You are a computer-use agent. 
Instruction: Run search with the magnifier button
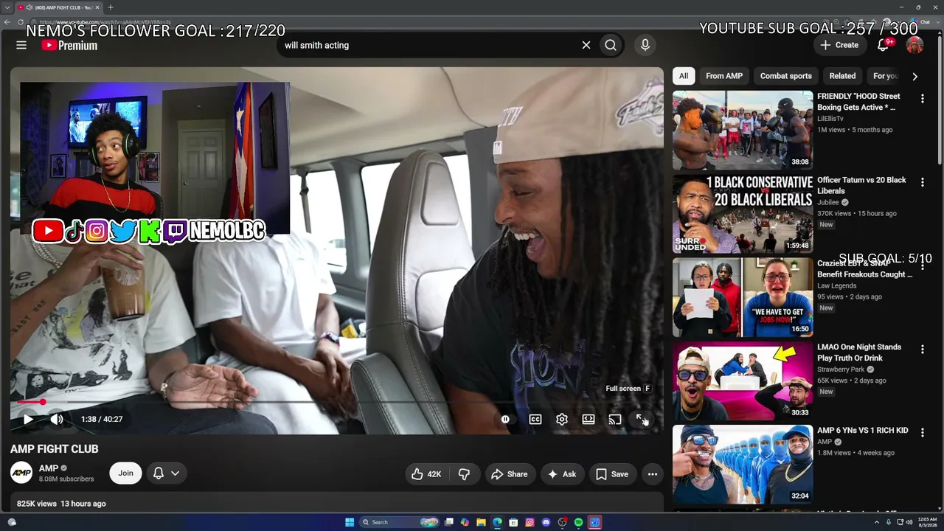point(611,45)
